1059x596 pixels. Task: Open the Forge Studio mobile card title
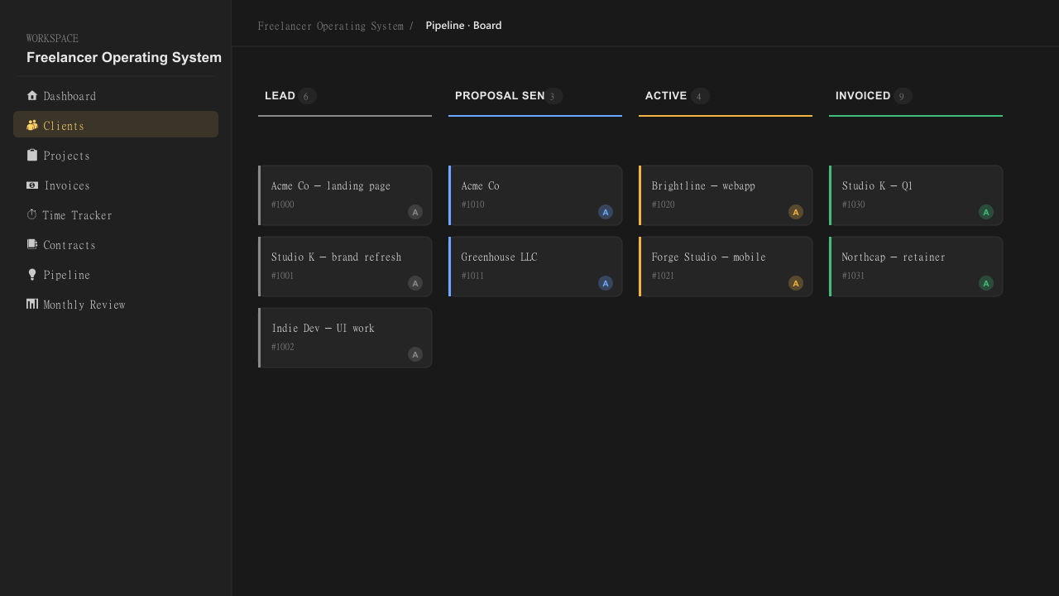(x=709, y=257)
